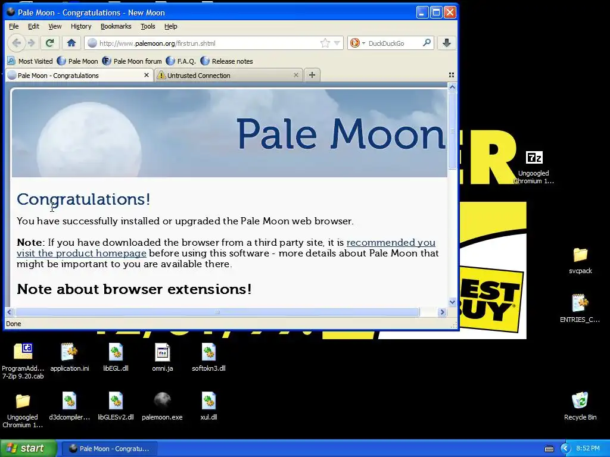Select libGLESv2.dll on the desktop
This screenshot has width=610, height=457.
coord(116,406)
